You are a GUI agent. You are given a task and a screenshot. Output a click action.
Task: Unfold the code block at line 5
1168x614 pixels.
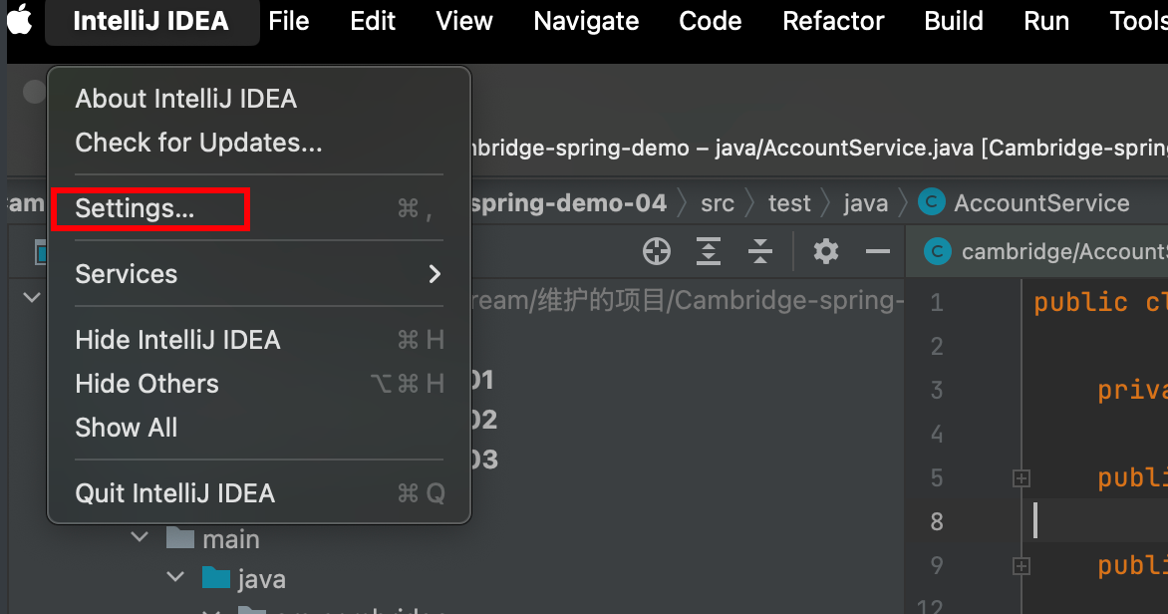pyautogui.click(x=1021, y=478)
